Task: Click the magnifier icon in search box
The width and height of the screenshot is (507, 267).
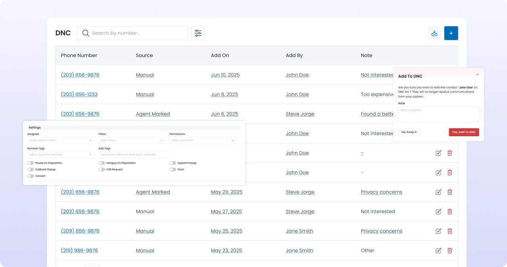Action: 86,33
